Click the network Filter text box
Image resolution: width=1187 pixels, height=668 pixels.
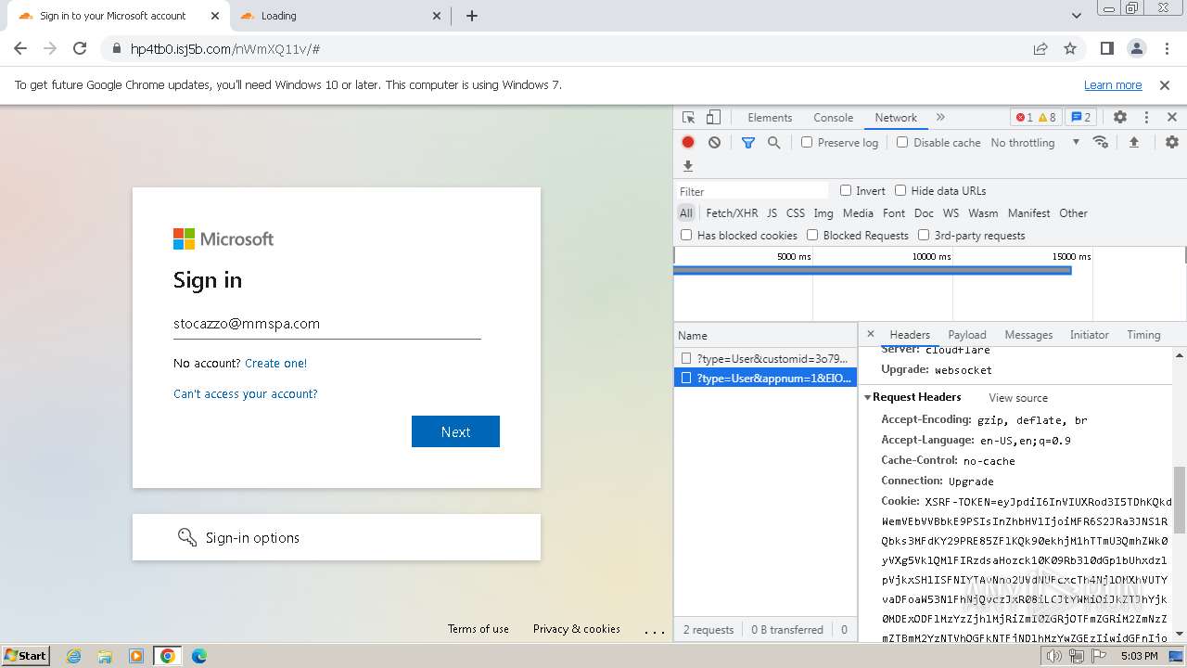tap(752, 191)
